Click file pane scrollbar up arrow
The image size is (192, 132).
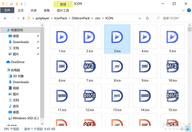click(190, 25)
